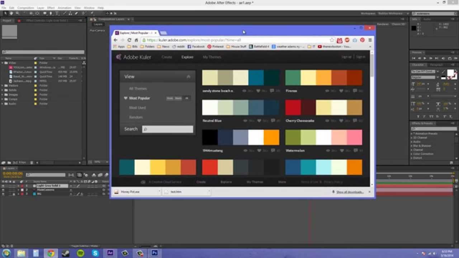Image resolution: width=459 pixels, height=258 pixels.
Task: Expand the Audio folder in Project panel
Action: click(3, 104)
